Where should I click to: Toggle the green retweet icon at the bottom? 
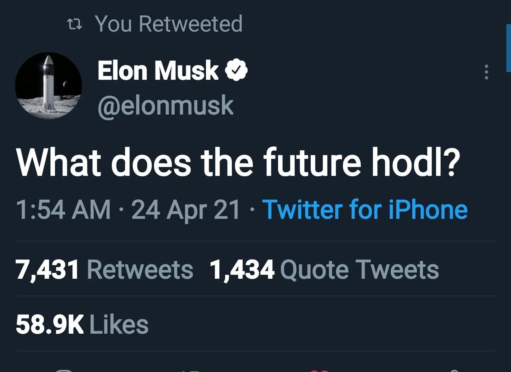tap(190, 370)
